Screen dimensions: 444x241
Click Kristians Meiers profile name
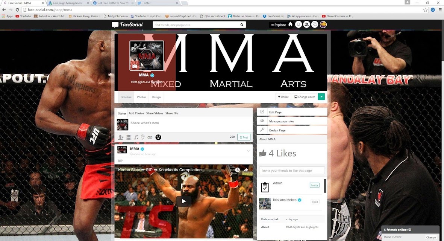[285, 200]
